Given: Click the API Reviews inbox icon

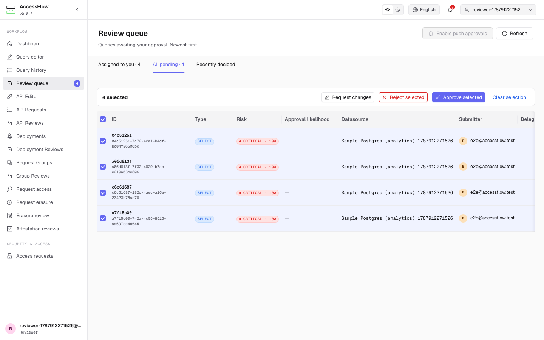Looking at the screenshot, I should point(10,123).
